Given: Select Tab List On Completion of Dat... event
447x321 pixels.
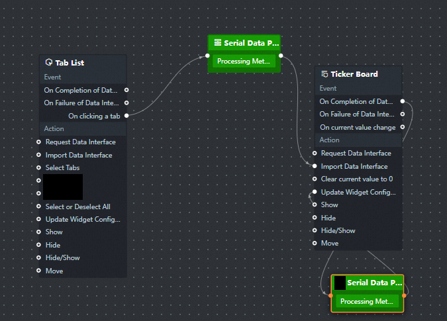Looking at the screenshot, I should pos(81,90).
